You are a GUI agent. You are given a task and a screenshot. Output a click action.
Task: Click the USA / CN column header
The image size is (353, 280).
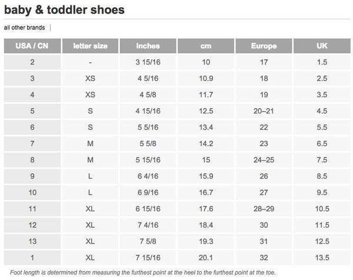(x=32, y=46)
